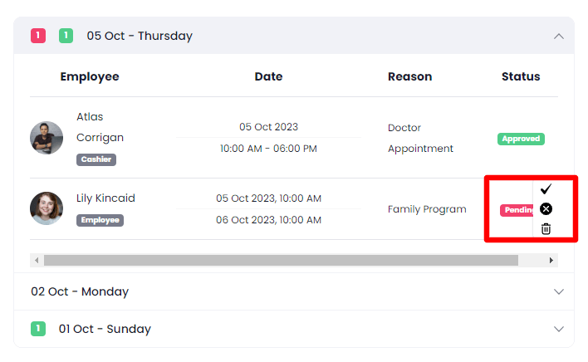The width and height of the screenshot is (588, 362).
Task: Open Lily Kincaid's profile photo
Action: click(47, 209)
